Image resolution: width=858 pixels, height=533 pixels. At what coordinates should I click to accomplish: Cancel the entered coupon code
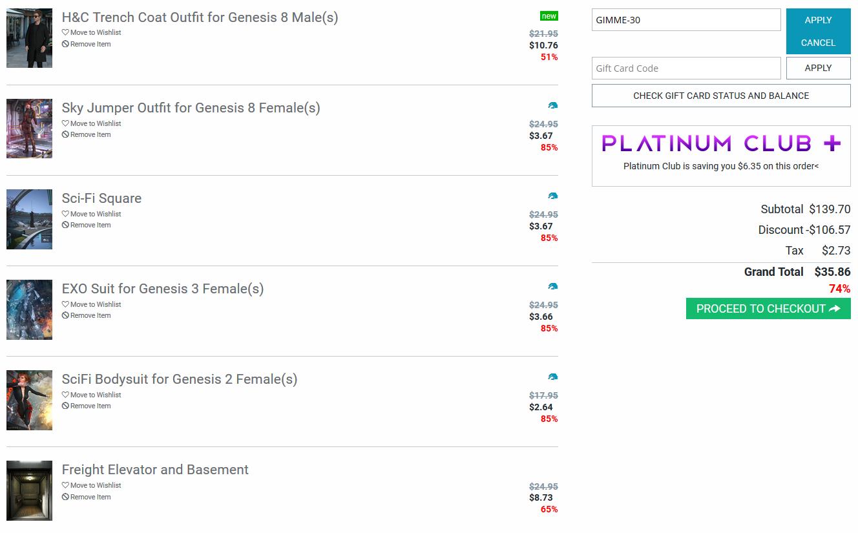pyautogui.click(x=818, y=43)
